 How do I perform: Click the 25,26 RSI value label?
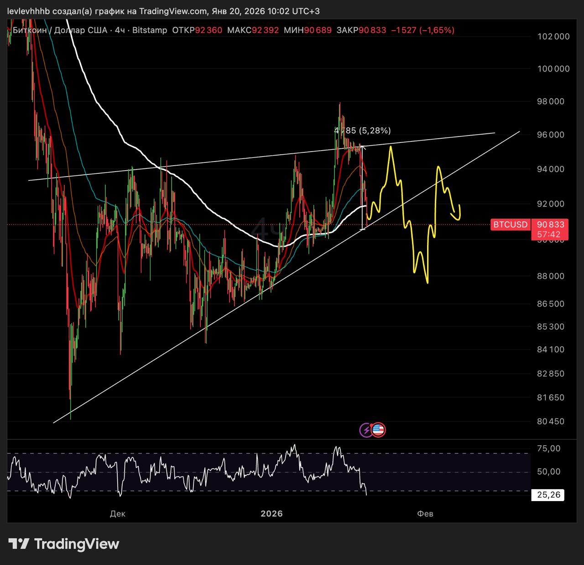[x=548, y=495]
